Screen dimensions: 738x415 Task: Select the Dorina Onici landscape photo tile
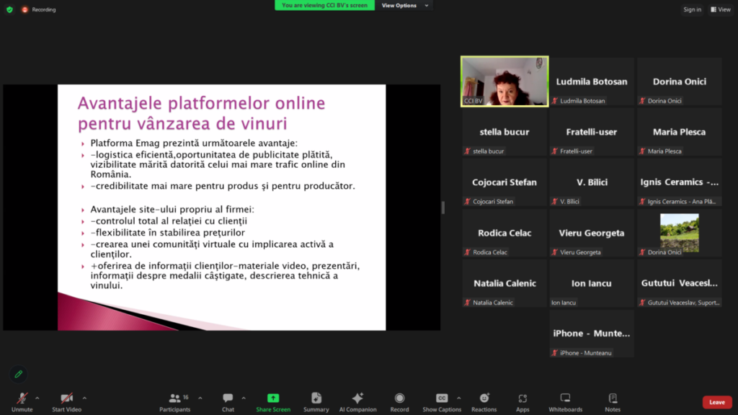tap(679, 233)
